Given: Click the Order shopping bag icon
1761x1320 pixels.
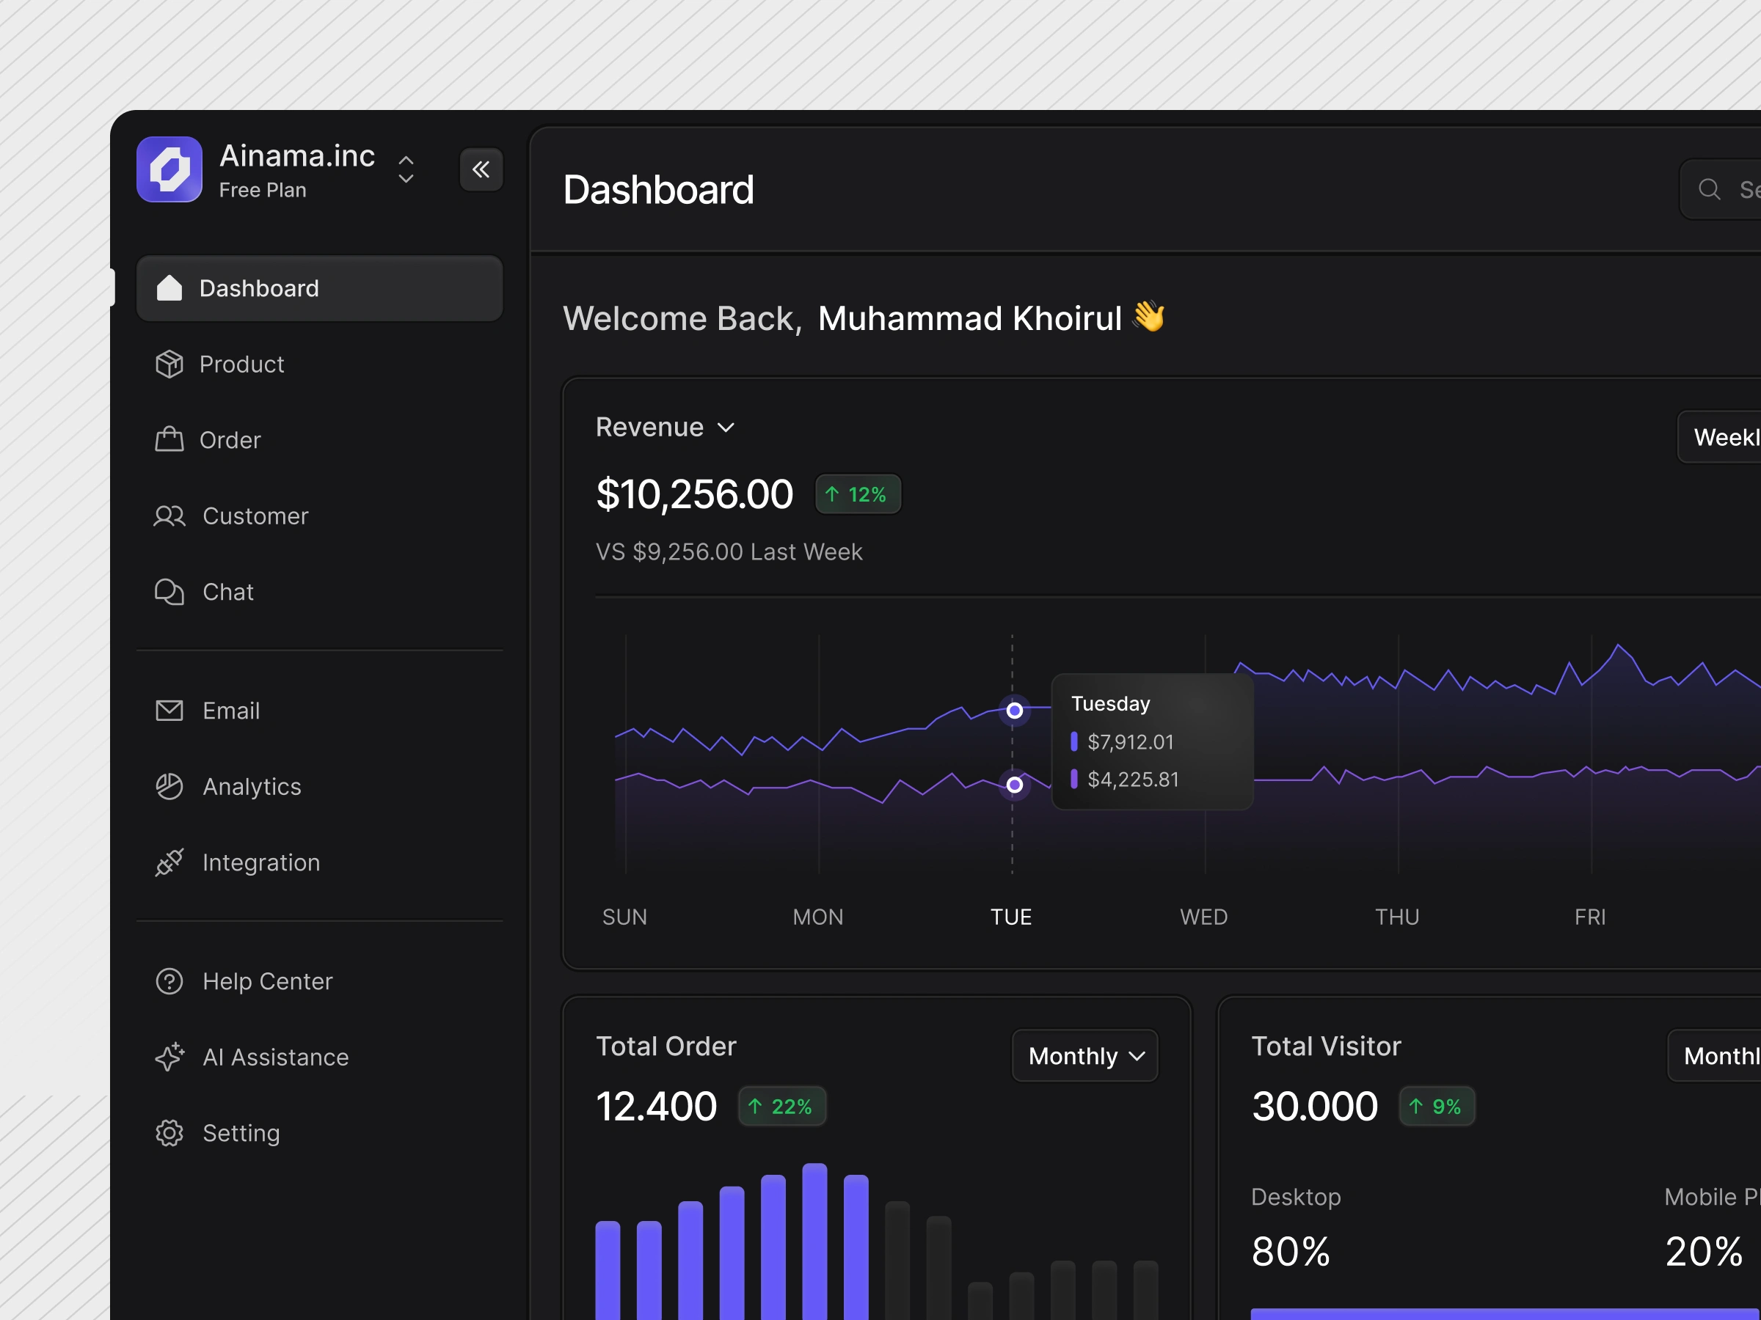Looking at the screenshot, I should [x=169, y=440].
